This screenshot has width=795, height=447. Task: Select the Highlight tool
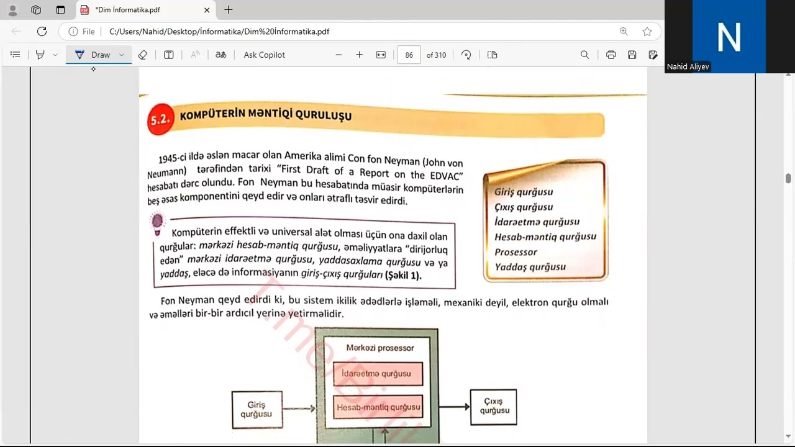click(40, 55)
